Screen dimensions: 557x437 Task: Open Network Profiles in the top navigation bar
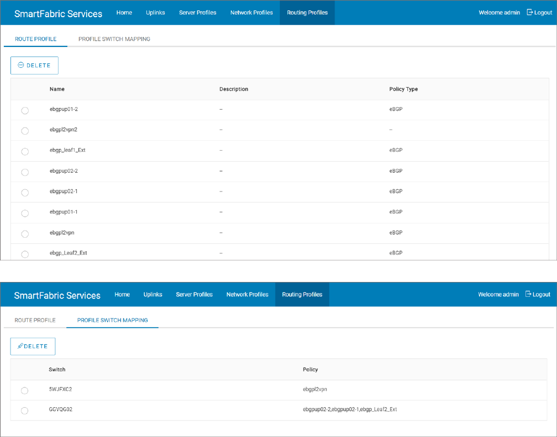pyautogui.click(x=251, y=12)
